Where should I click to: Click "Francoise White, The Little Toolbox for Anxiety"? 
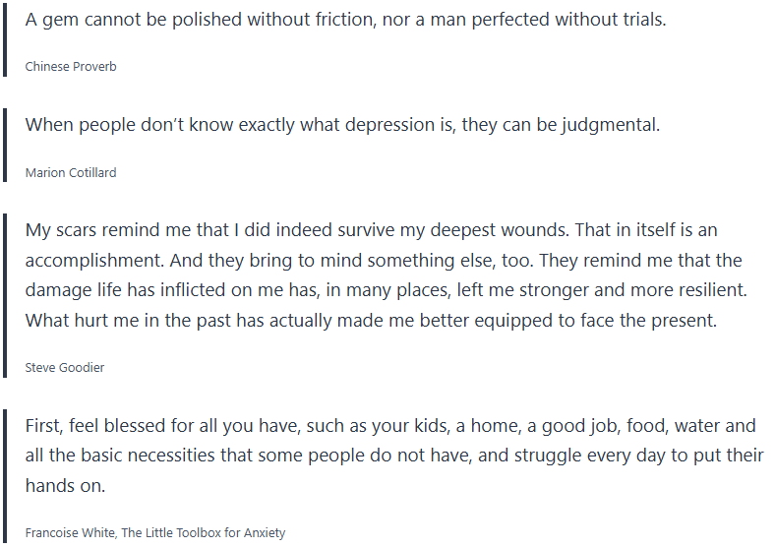click(155, 532)
